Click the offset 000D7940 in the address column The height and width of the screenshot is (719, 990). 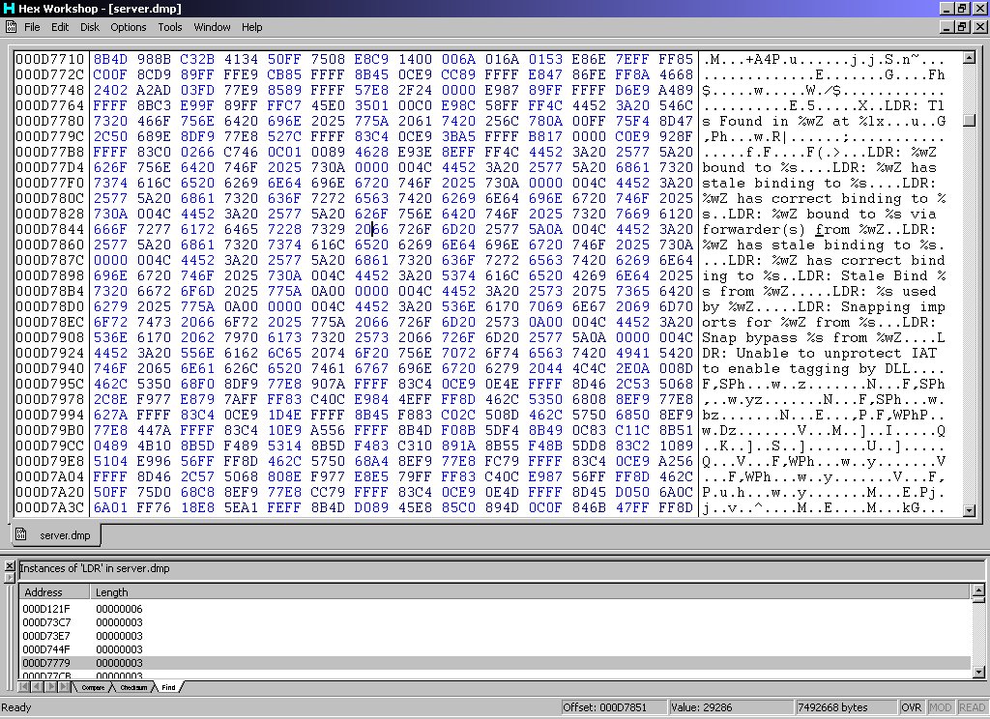pos(50,368)
